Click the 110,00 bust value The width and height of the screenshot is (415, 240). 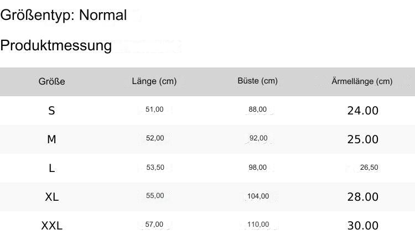click(x=258, y=224)
